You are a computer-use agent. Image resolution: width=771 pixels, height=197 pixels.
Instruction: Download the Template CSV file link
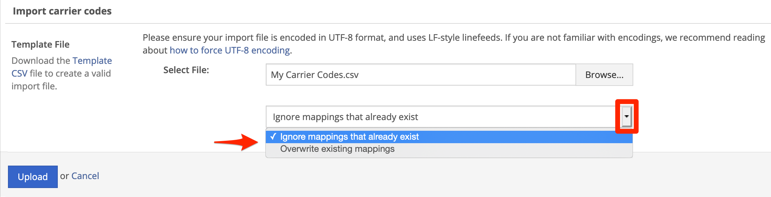click(62, 67)
